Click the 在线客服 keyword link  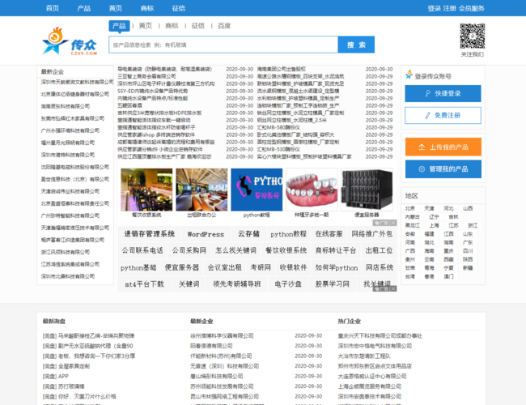click(329, 234)
